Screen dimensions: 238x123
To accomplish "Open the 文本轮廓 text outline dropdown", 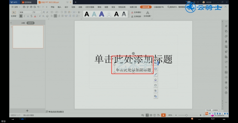I will (137, 16).
